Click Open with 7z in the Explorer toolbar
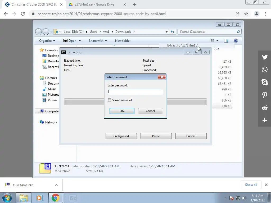 (70, 41)
